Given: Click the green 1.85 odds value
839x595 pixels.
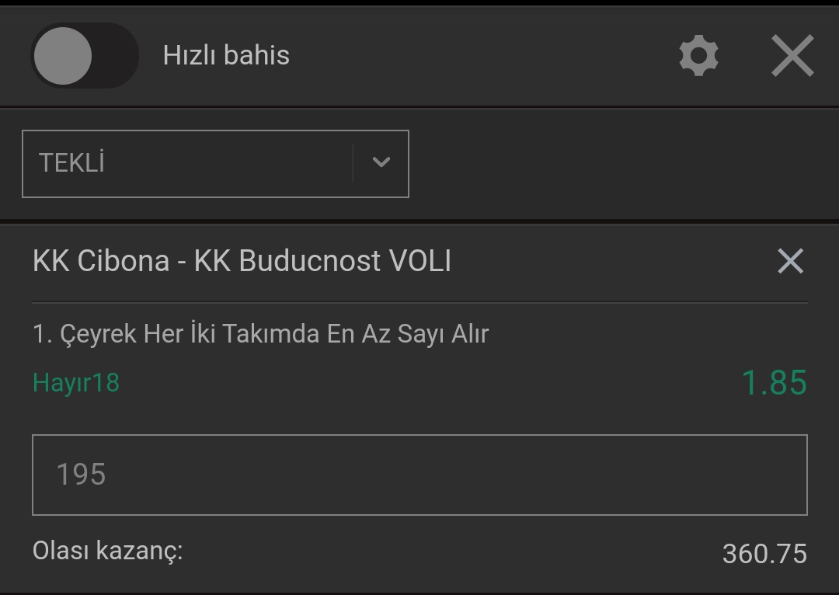Looking at the screenshot, I should coord(775,383).
